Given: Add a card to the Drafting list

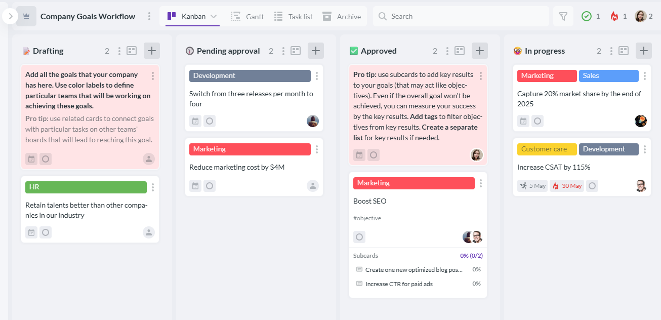Looking at the screenshot, I should pyautogui.click(x=152, y=51).
